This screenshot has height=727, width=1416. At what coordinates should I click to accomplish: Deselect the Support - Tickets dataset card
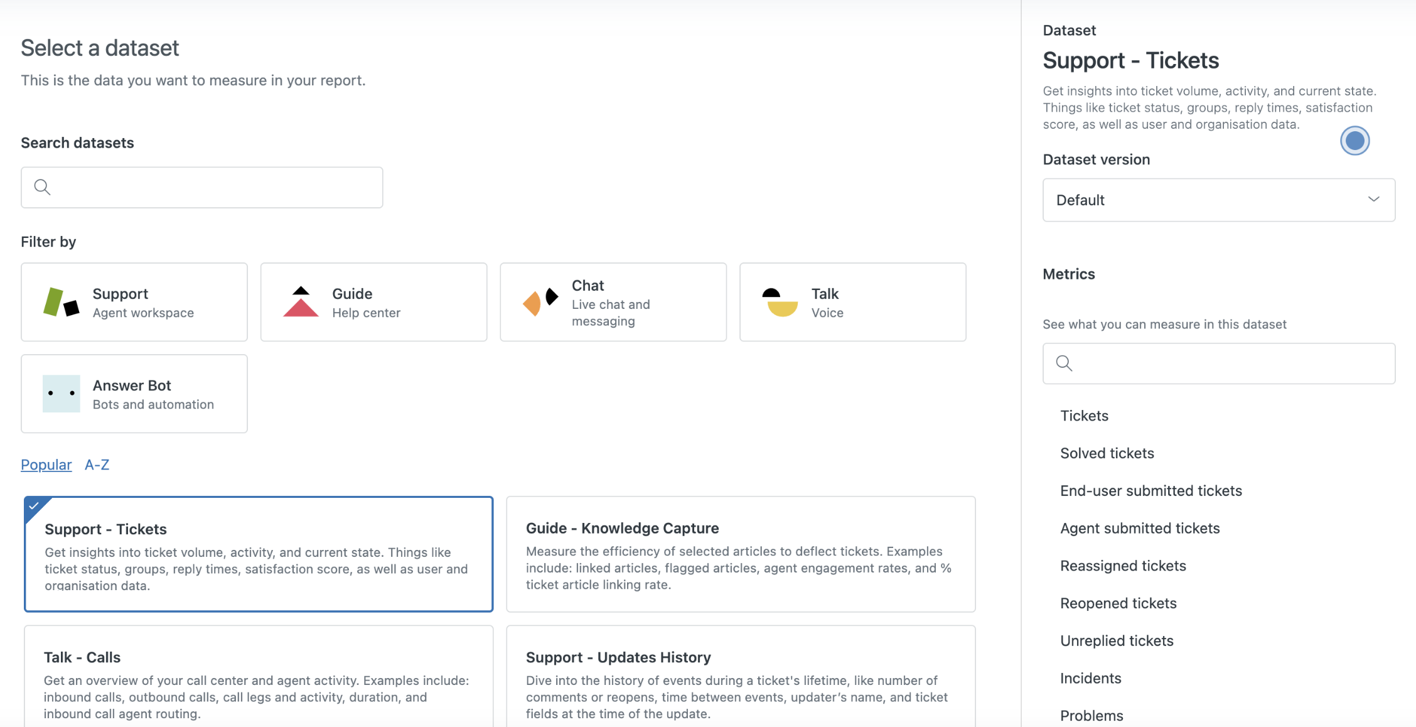[259, 555]
